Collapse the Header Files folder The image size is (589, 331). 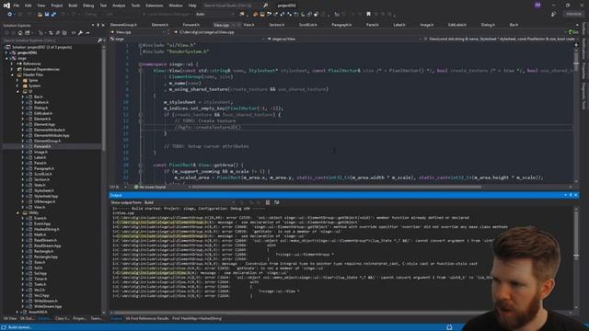[12, 74]
